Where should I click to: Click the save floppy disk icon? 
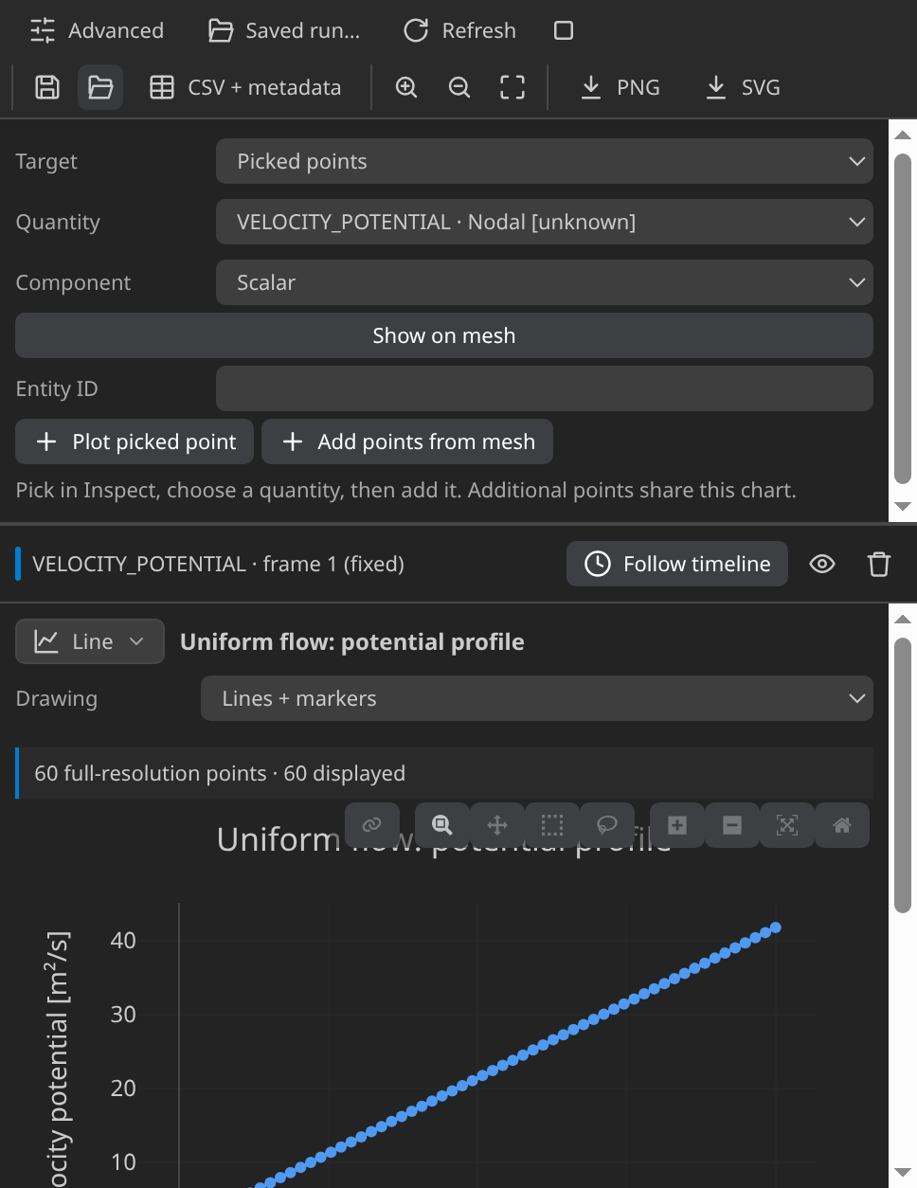[47, 87]
